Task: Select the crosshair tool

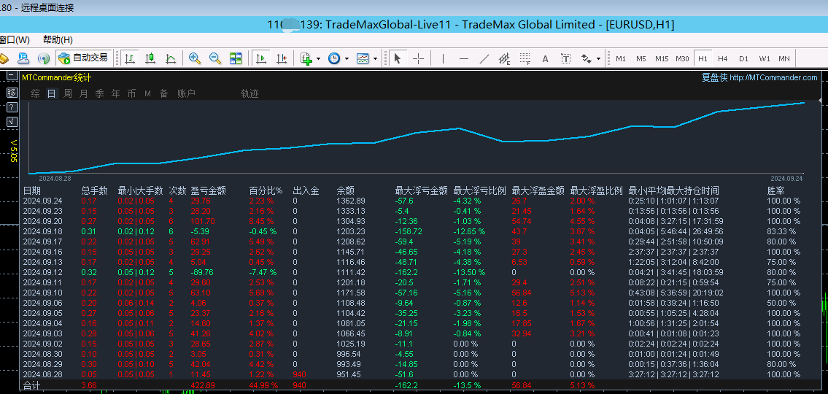Action: [418, 58]
